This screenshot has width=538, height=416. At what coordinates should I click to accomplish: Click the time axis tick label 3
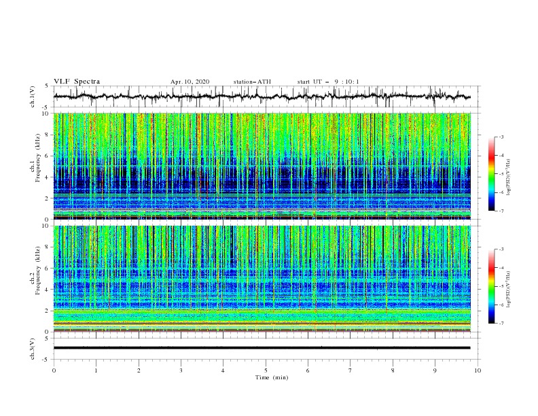(181, 370)
